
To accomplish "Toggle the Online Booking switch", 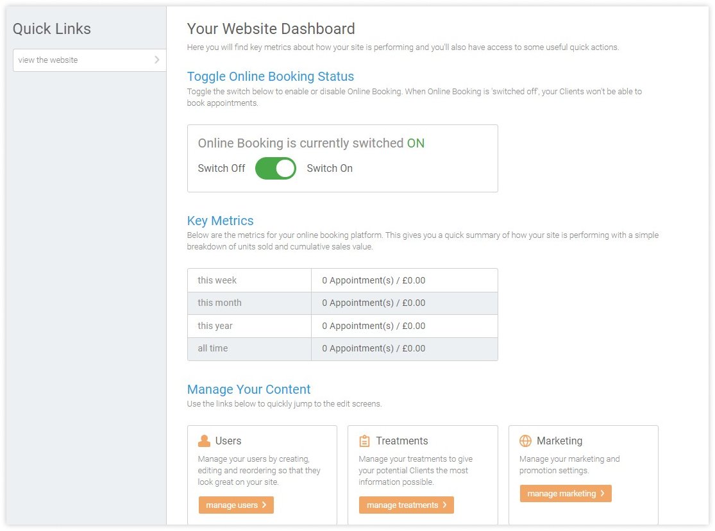I will tap(276, 169).
